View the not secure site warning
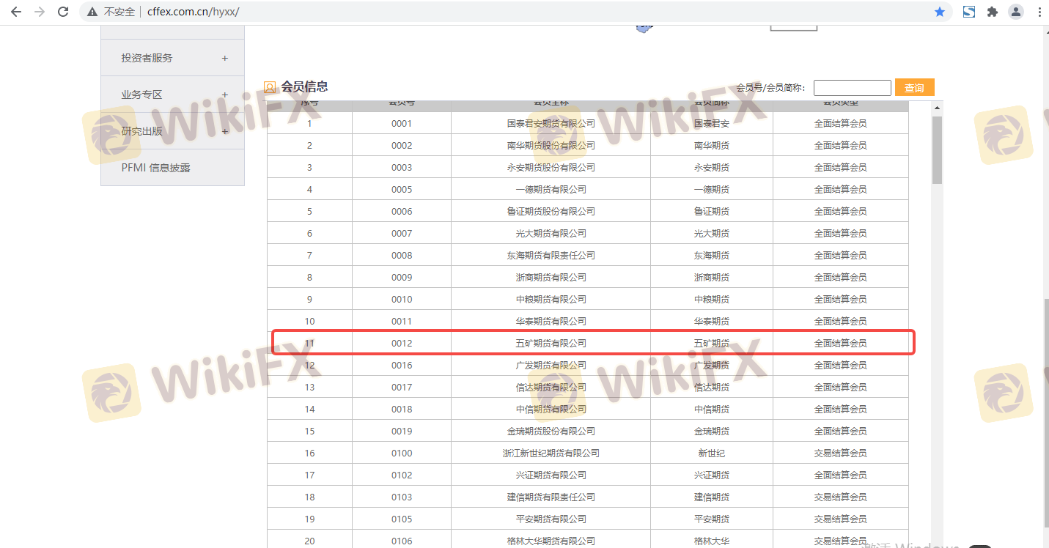This screenshot has height=548, width=1049. click(111, 12)
